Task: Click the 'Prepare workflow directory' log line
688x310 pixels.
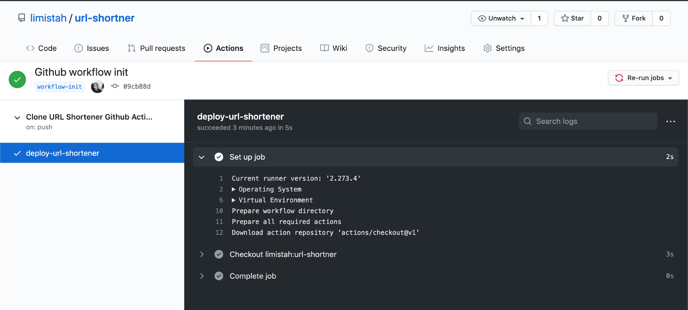Action: click(x=283, y=211)
